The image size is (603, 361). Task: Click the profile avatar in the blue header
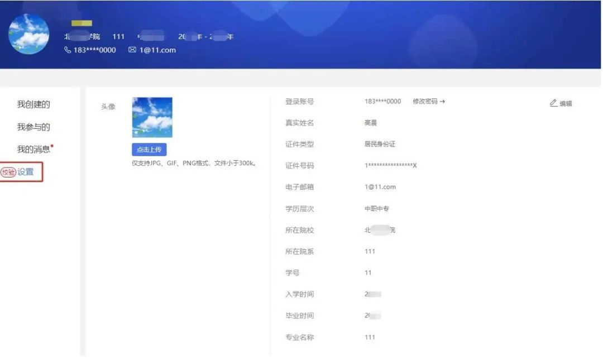point(28,34)
